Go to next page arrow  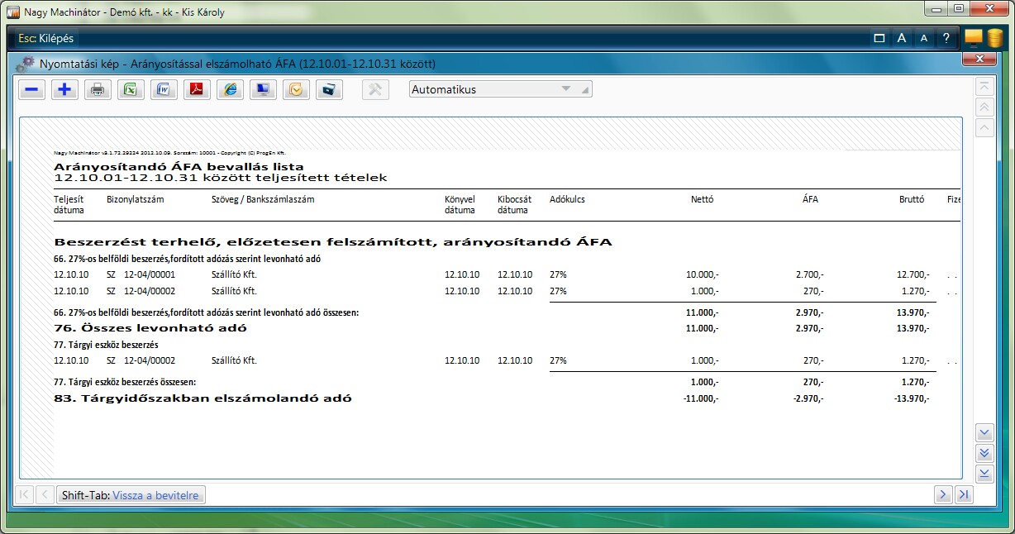click(x=942, y=494)
